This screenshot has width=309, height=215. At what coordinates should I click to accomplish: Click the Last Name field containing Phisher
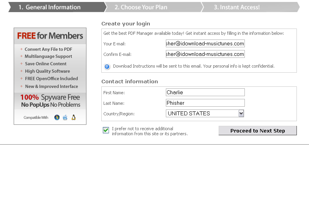(x=205, y=103)
